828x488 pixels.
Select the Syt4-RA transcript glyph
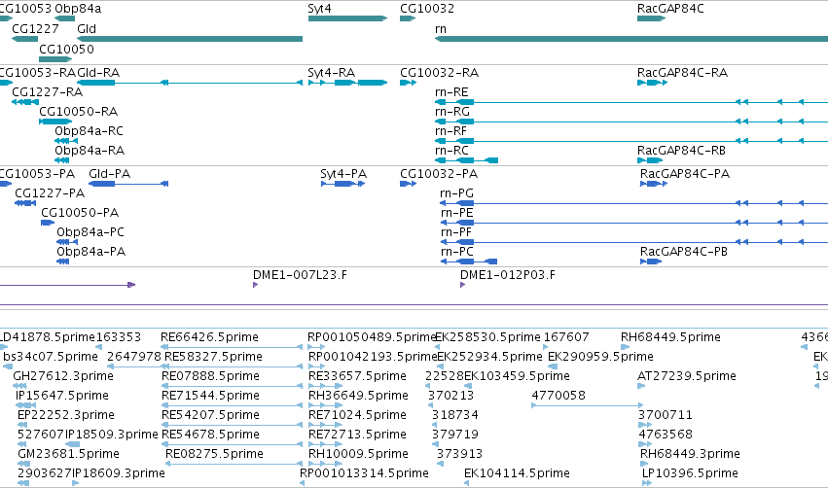pos(347,83)
